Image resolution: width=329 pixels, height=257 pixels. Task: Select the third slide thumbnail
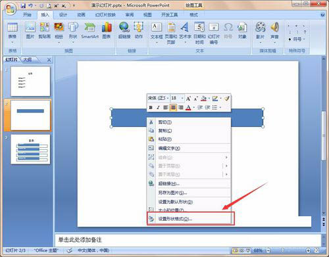pyautogui.click(x=30, y=149)
